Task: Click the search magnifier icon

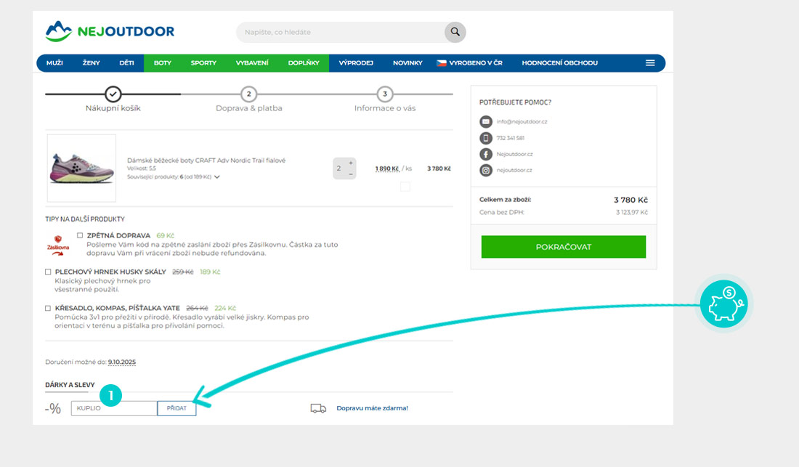Action: [x=455, y=32]
